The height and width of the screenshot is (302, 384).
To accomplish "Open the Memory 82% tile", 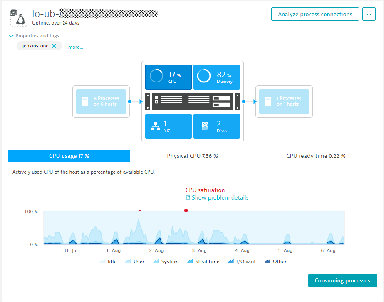I will coord(216,77).
